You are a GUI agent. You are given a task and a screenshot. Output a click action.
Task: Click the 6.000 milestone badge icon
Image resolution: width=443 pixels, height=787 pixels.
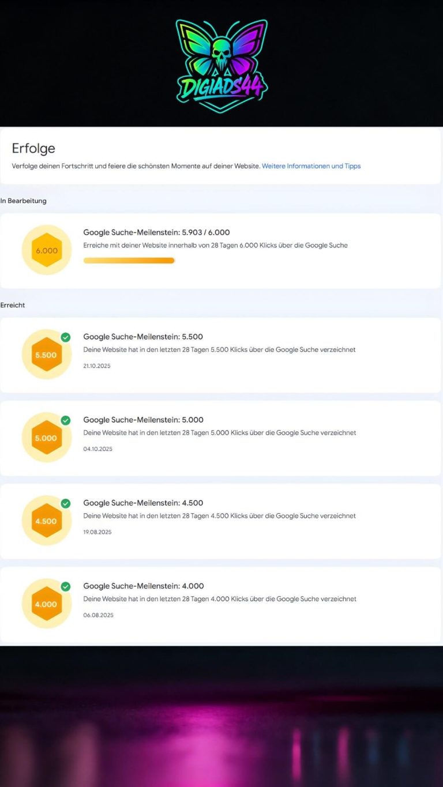(x=46, y=250)
